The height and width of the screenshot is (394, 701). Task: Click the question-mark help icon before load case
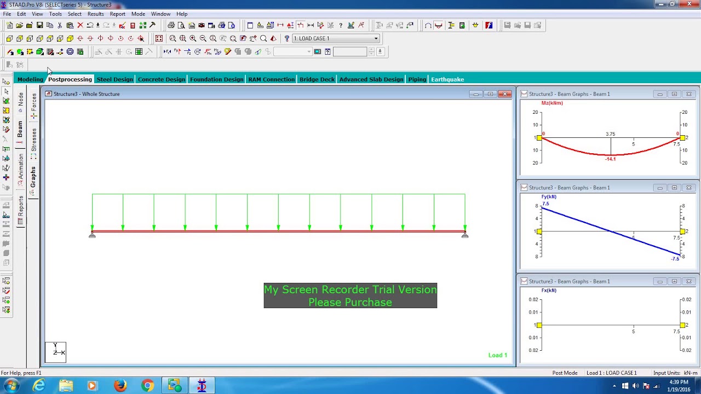pos(286,38)
